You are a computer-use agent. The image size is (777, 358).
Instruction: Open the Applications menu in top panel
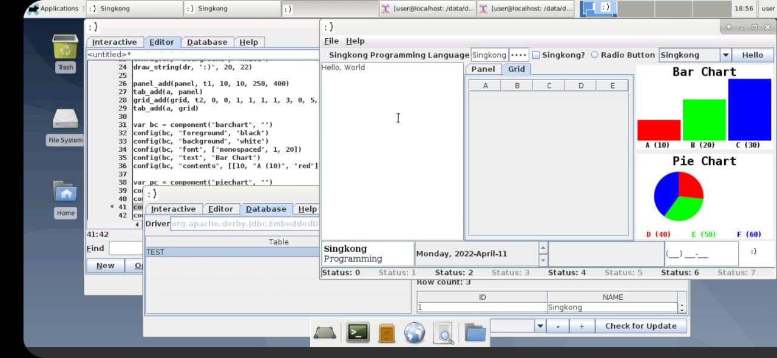53,8
